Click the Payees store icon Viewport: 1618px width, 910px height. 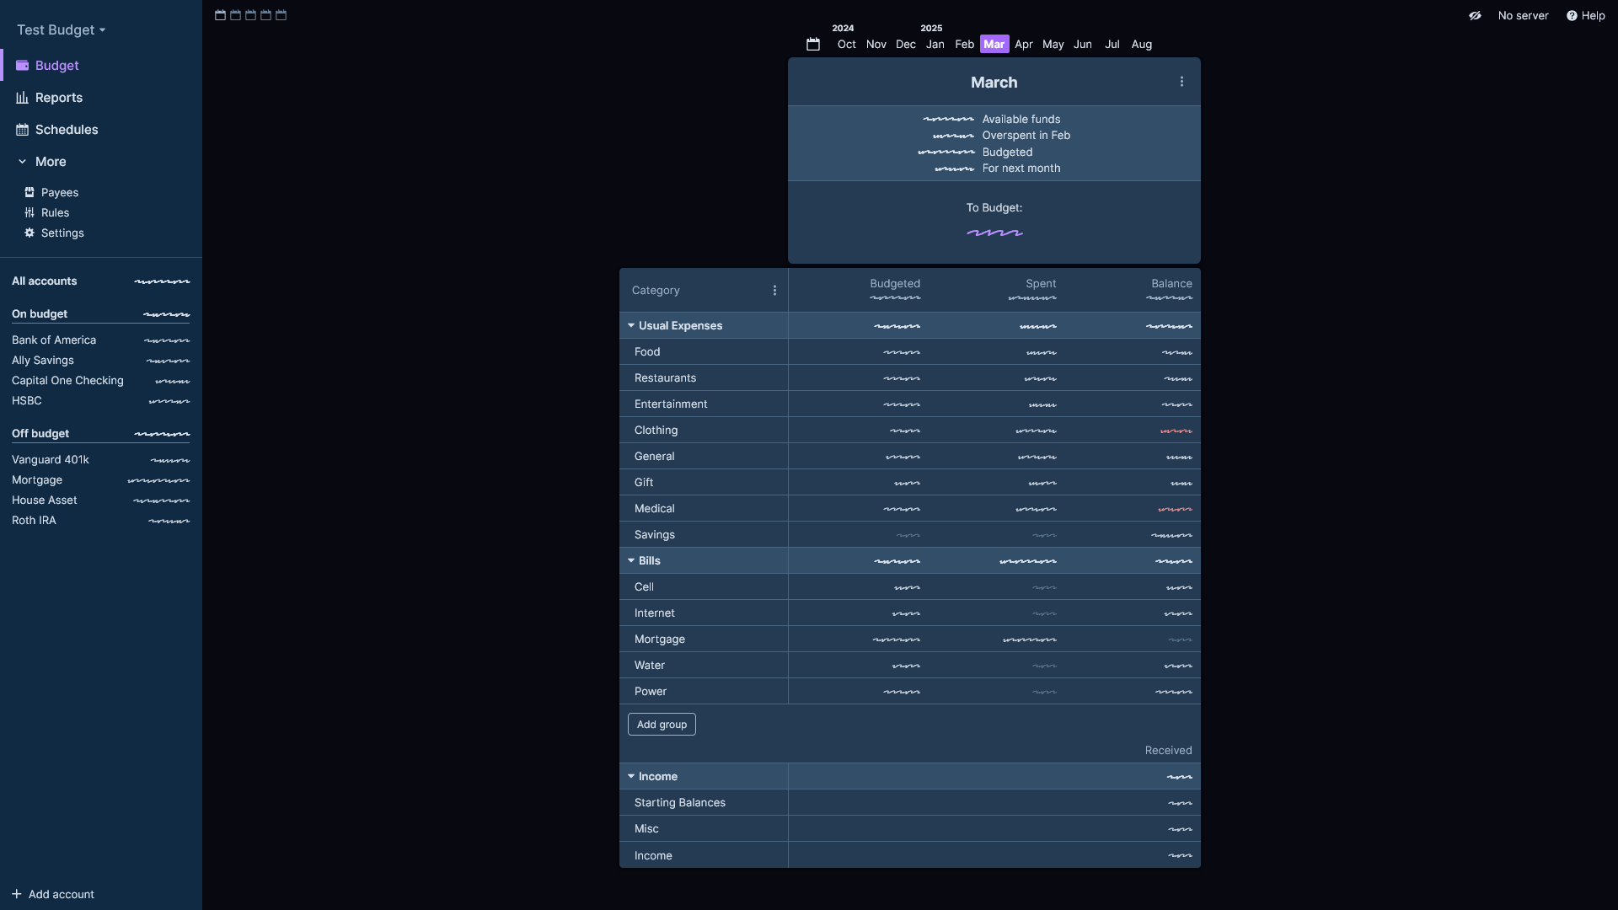click(x=29, y=193)
